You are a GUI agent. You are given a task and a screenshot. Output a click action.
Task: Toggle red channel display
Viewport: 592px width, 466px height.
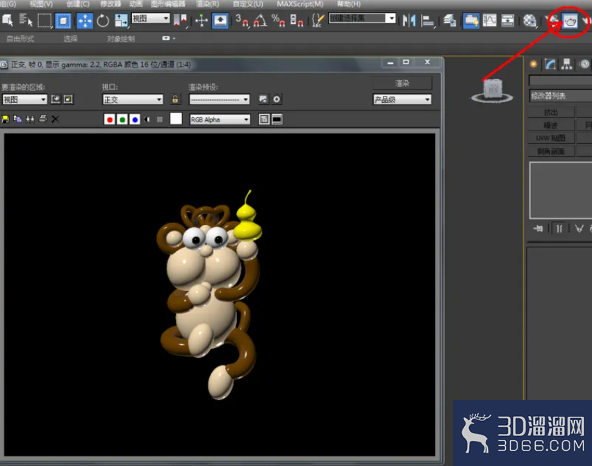110,119
